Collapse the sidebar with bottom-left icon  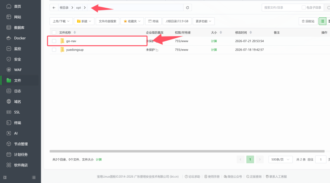coord(5,178)
